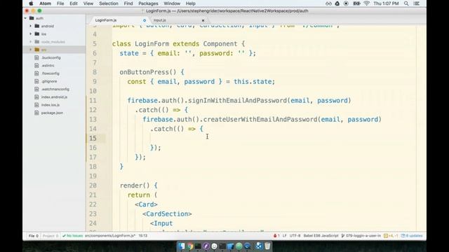This screenshot has width=449, height=252.
Task: Select the src folder icon
Action: click(37, 50)
